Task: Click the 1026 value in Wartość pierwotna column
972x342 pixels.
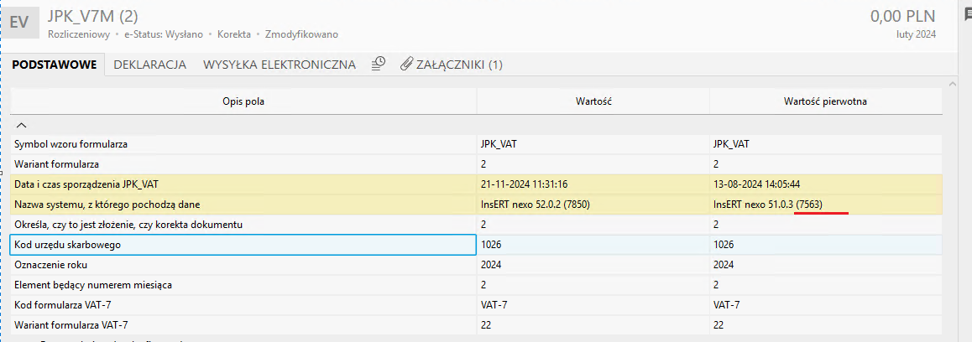Action: click(x=724, y=245)
